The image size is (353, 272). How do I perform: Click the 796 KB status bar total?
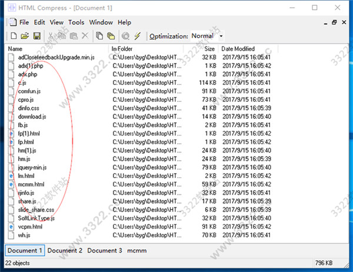click(324, 263)
